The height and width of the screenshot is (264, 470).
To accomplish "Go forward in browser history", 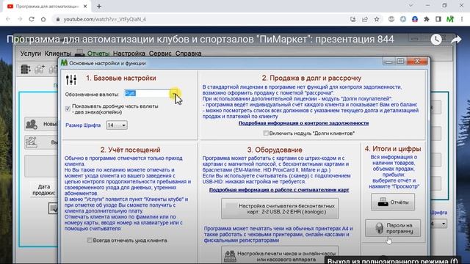I will tap(20, 19).
